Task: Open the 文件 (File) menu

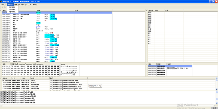Action: pyautogui.click(x=3, y=4)
